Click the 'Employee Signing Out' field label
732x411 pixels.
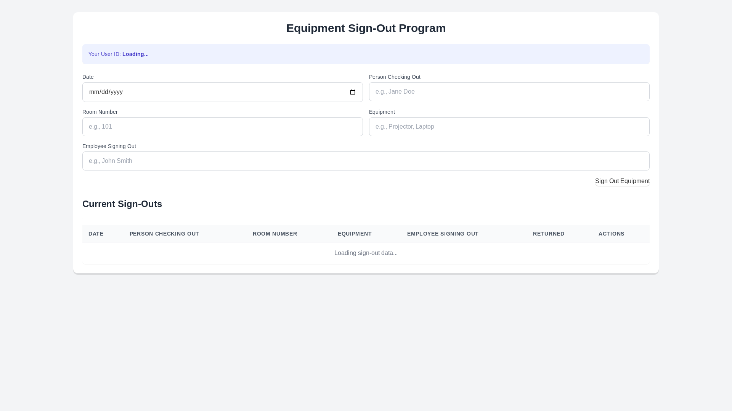point(109,146)
